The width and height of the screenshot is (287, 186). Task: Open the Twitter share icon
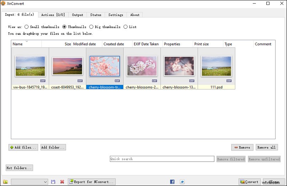pos(182,182)
